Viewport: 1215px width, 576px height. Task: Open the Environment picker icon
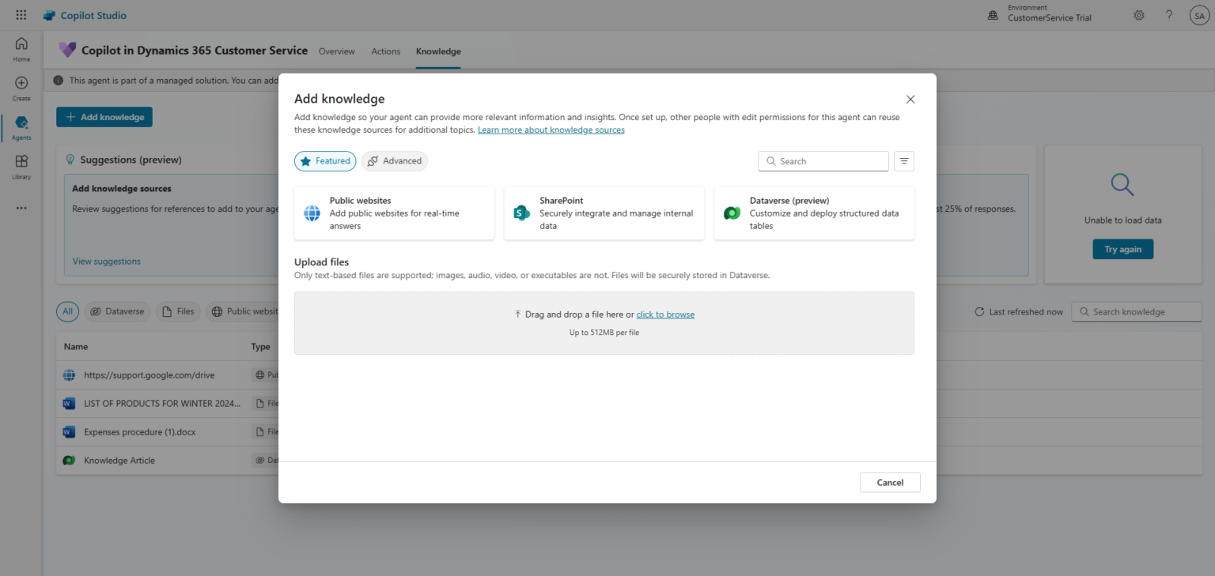[992, 14]
